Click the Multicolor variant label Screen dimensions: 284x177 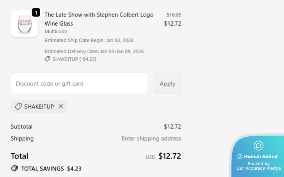point(56,31)
